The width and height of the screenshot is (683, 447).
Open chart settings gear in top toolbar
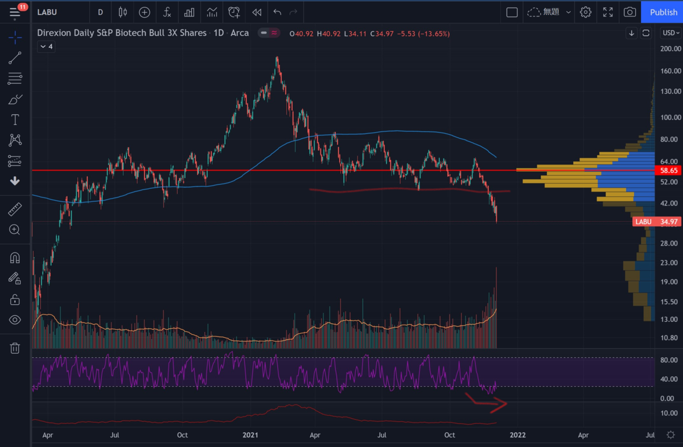click(586, 12)
